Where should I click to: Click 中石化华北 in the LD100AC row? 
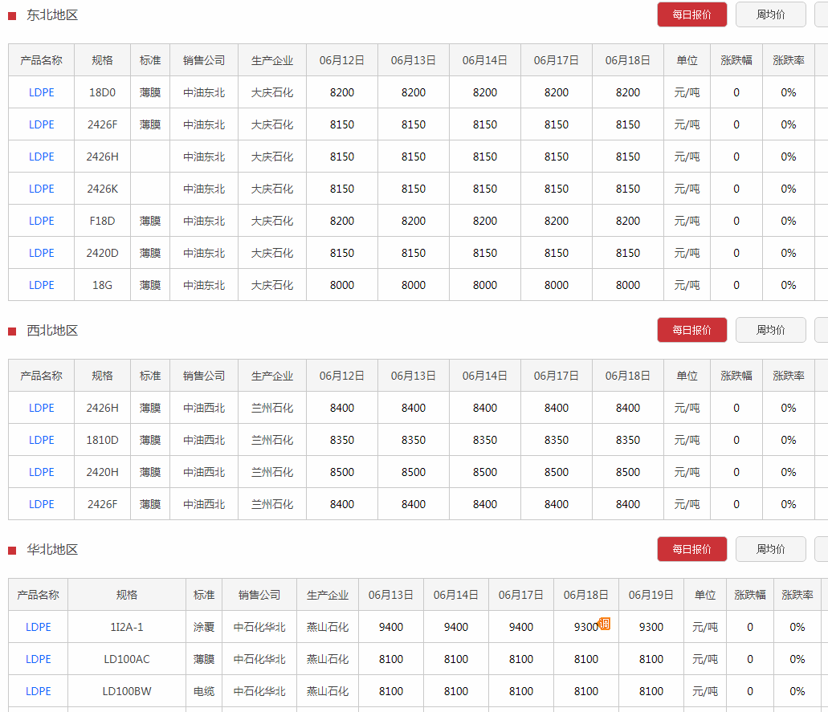[259, 659]
